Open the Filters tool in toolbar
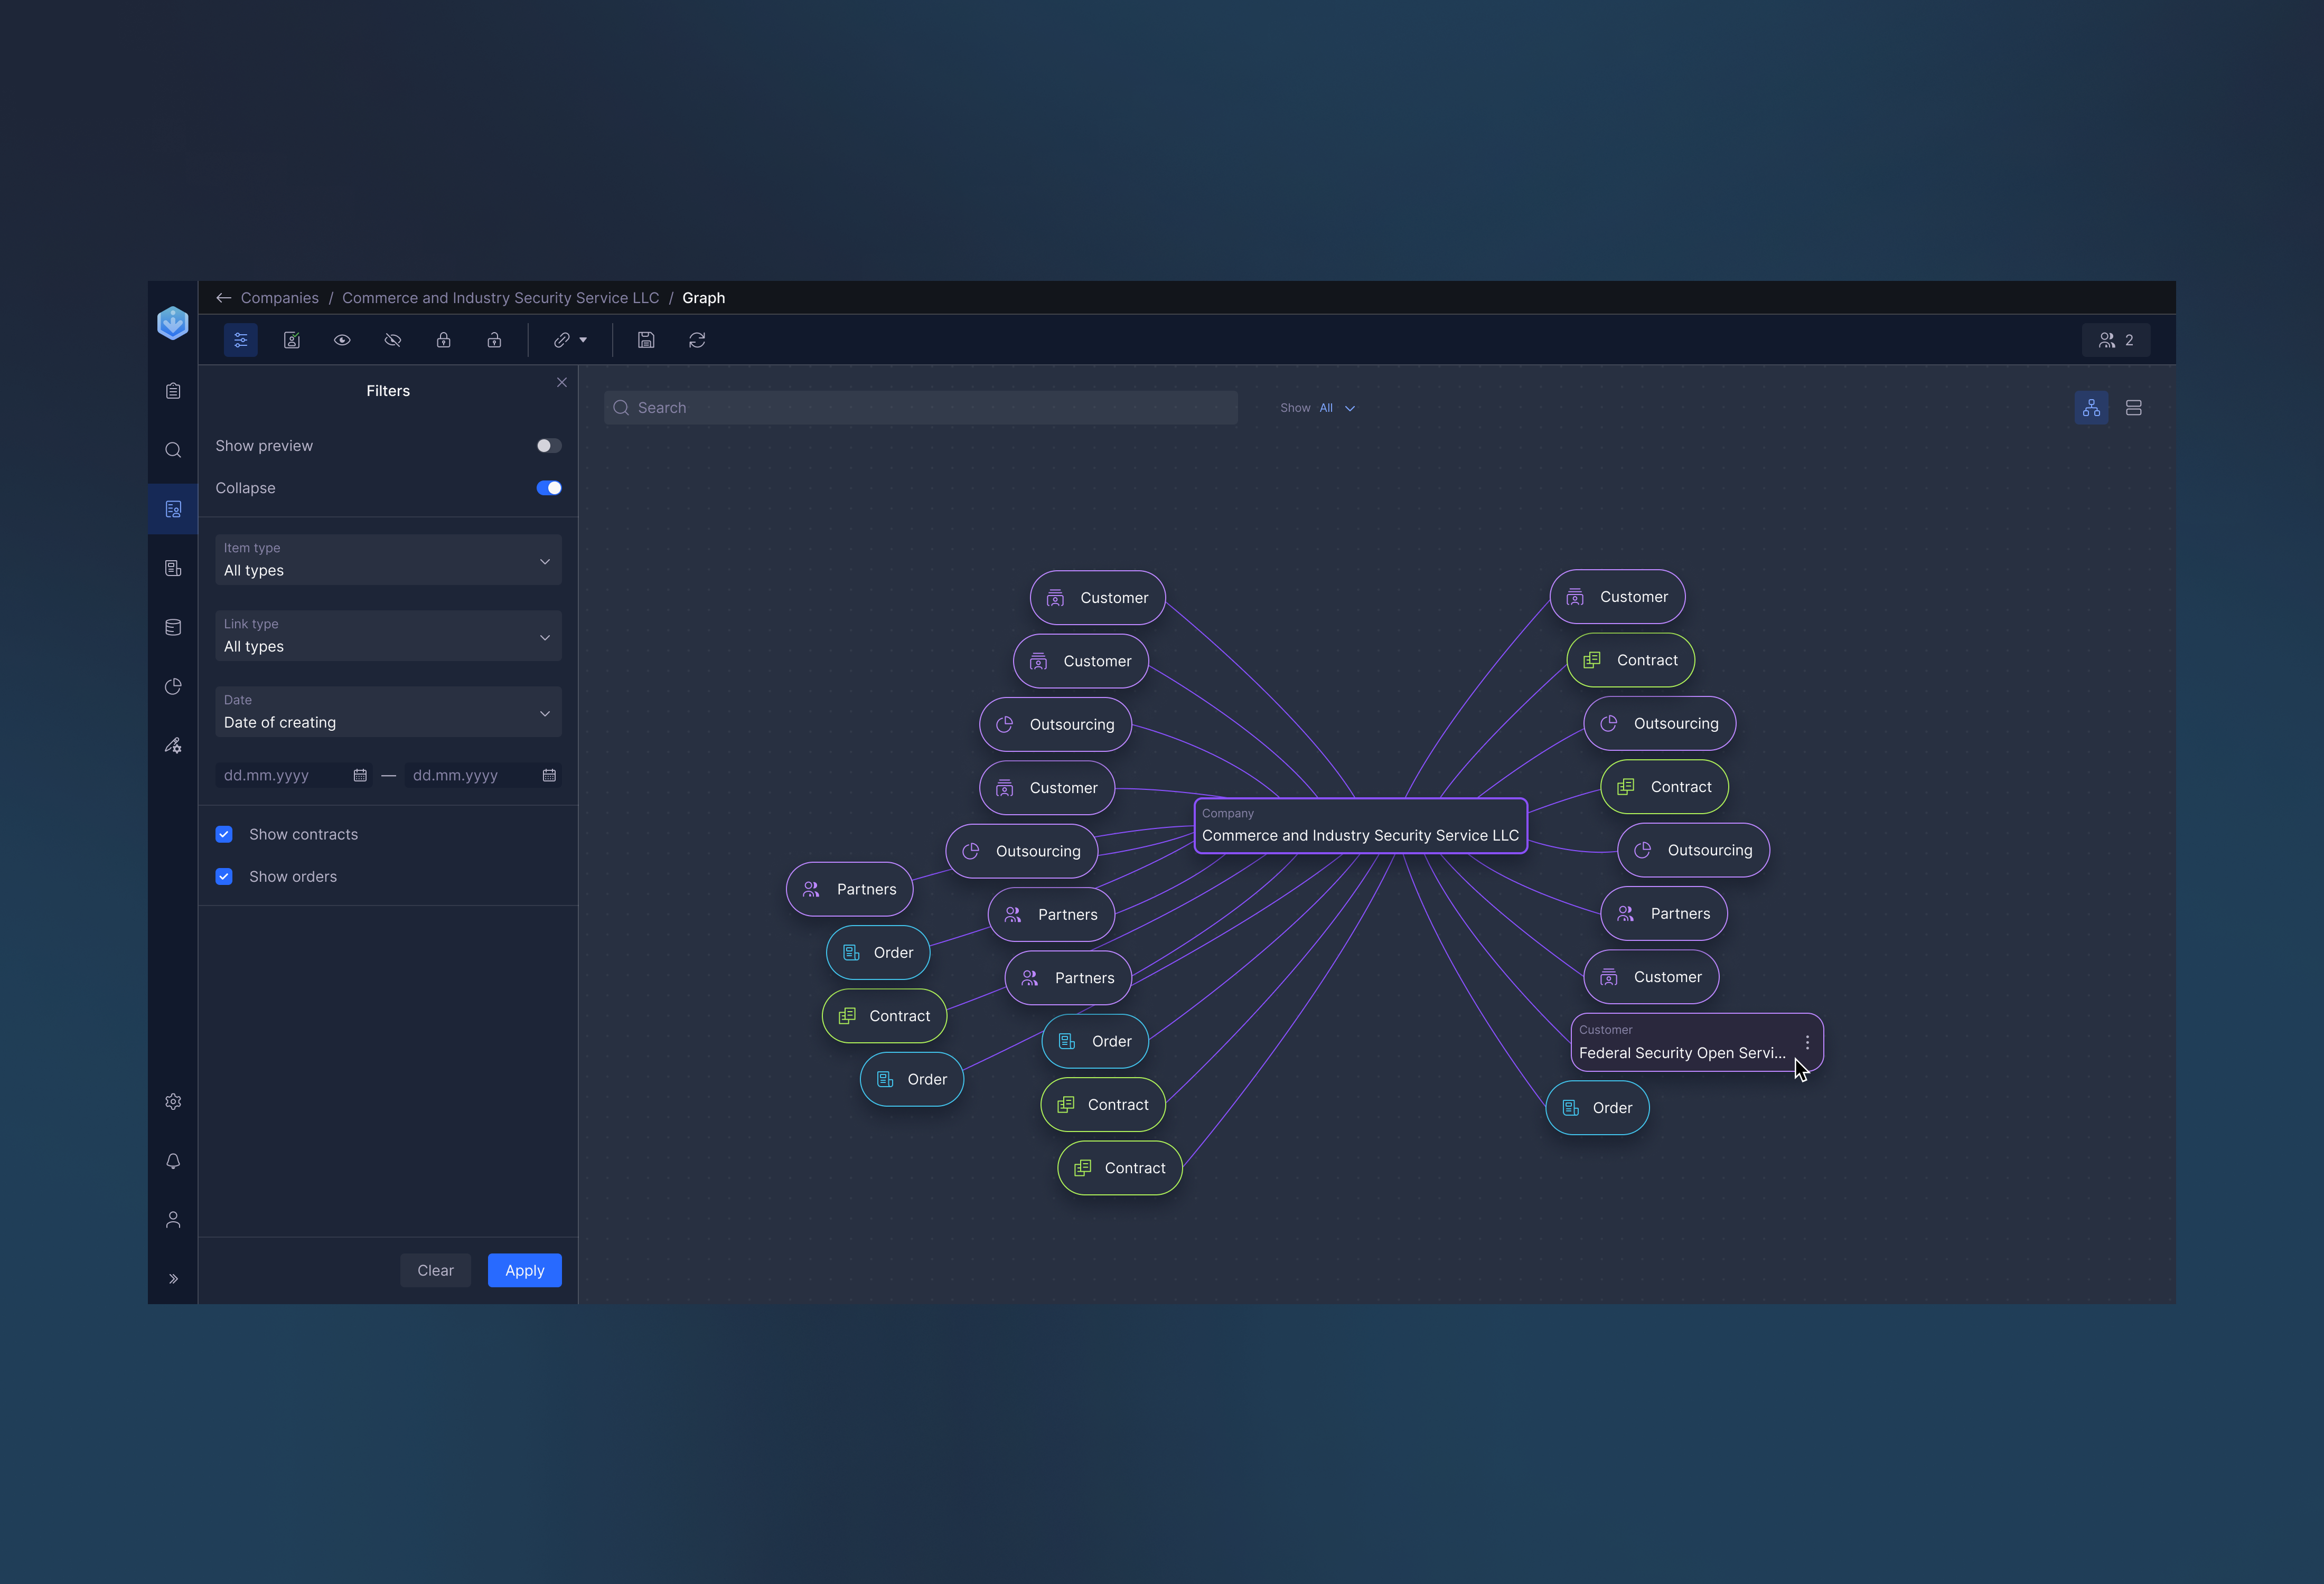Image resolution: width=2324 pixels, height=1584 pixels. click(x=241, y=340)
